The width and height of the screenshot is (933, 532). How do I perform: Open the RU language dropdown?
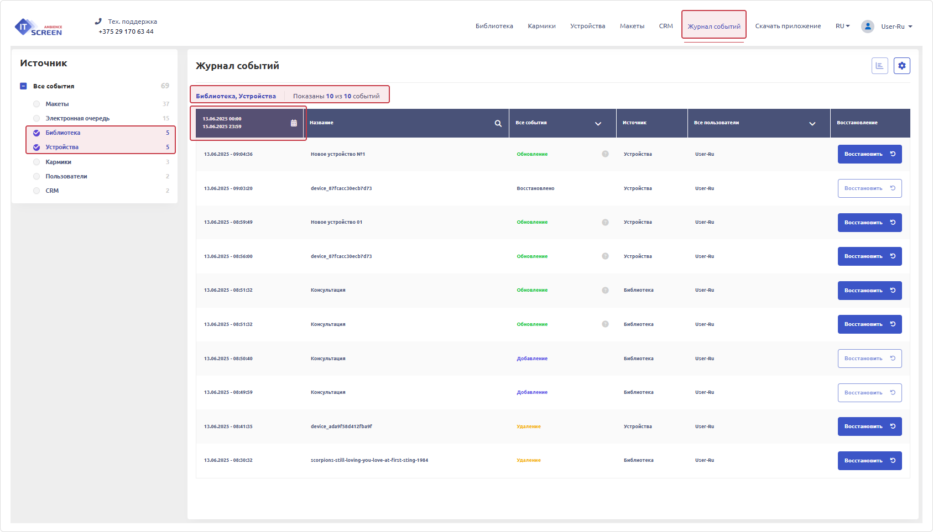coord(842,27)
